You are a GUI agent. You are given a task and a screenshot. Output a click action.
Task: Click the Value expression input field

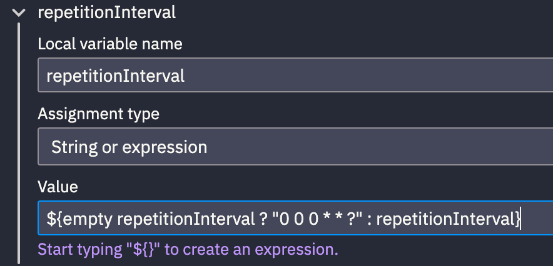[x=295, y=218]
